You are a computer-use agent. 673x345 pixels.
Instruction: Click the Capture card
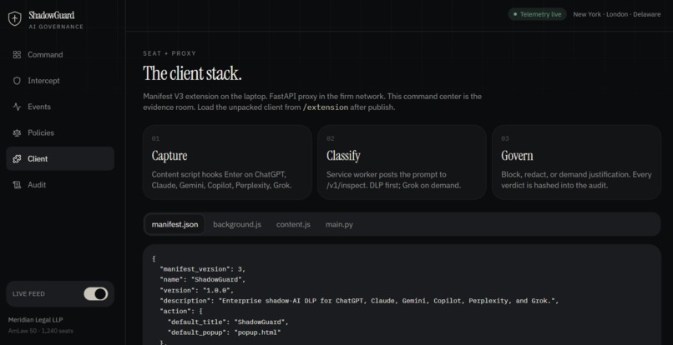(x=227, y=162)
